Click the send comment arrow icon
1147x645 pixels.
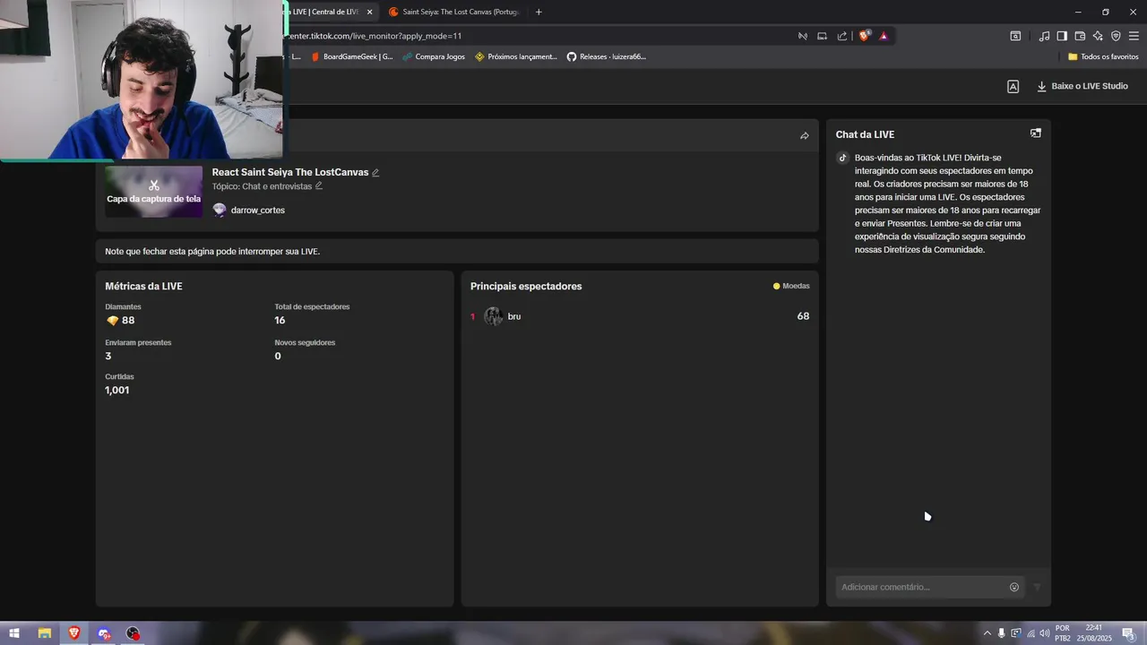point(1037,588)
